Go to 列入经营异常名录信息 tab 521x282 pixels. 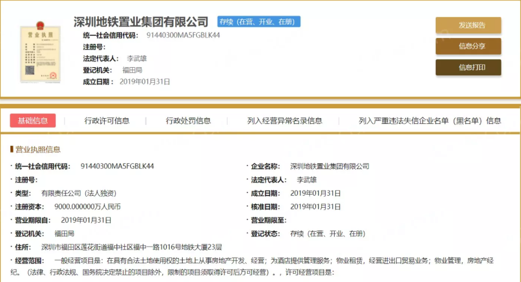pyautogui.click(x=284, y=121)
